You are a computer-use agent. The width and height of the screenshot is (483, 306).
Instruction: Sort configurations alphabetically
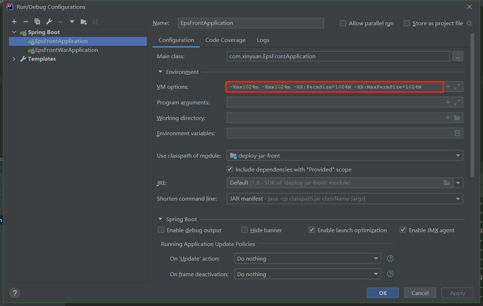(95, 22)
